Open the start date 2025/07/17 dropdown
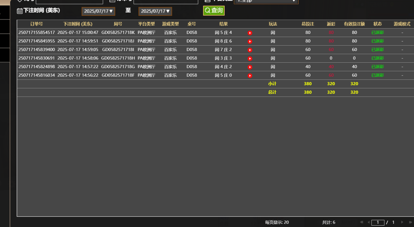414x227 pixels. tap(98, 12)
